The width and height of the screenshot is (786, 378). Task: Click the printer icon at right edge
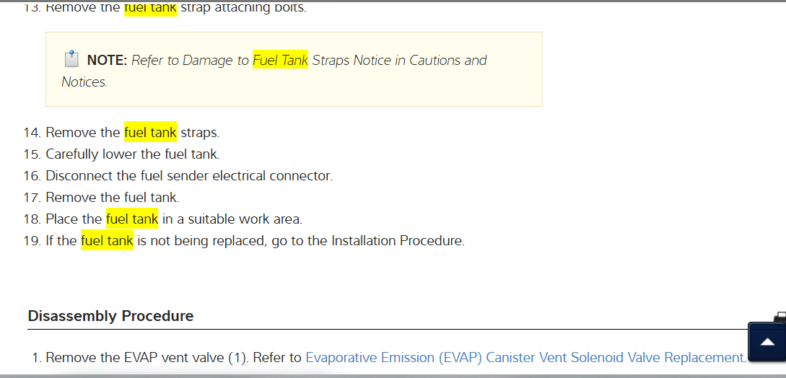(x=780, y=317)
